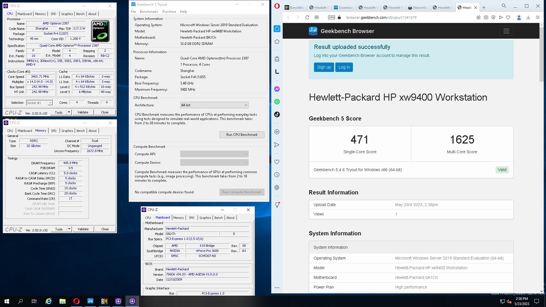The width and height of the screenshot is (546, 307).
Task: Open Windows Start menu
Action: [x=7, y=301]
